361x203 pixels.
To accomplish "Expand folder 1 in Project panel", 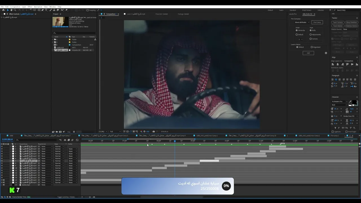I will click(52, 39).
